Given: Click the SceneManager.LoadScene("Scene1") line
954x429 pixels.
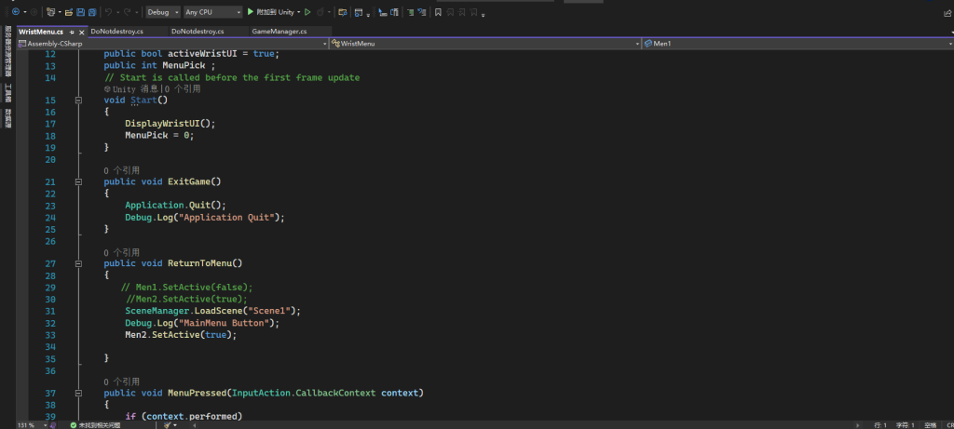Looking at the screenshot, I should point(213,311).
